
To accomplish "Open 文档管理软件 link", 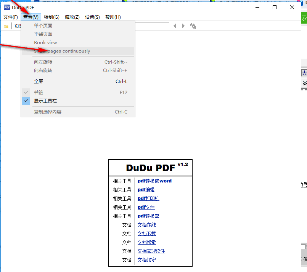I will tap(151, 251).
